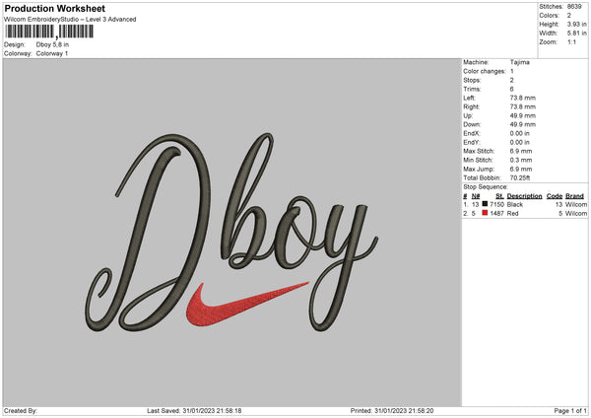This screenshot has height=418, width=591.
Task: Click the Dboy embroidery design preview
Action: (231, 233)
